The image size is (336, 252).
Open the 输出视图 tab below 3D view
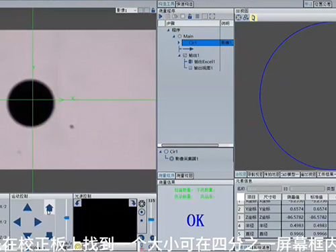[x=308, y=174]
